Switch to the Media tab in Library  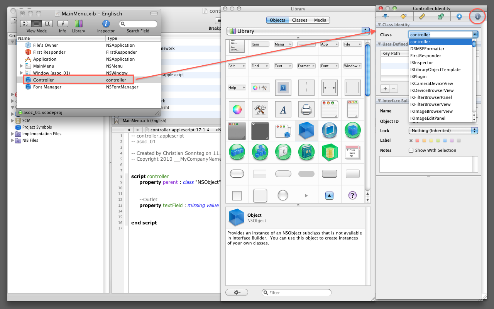coord(320,20)
